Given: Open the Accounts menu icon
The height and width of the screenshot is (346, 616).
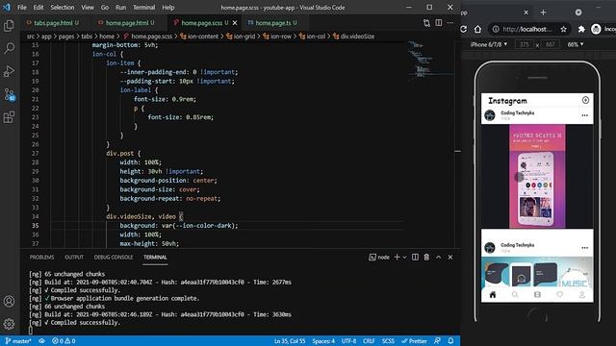Looking at the screenshot, I should (9, 301).
